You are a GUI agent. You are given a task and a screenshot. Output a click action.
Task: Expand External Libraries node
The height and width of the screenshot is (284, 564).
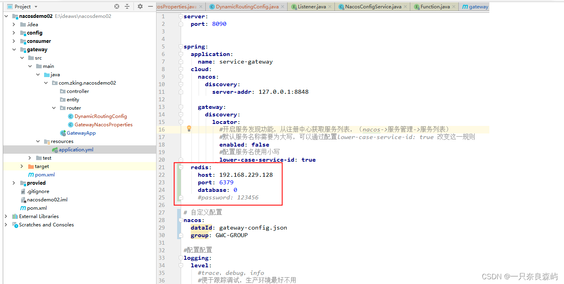[6, 216]
